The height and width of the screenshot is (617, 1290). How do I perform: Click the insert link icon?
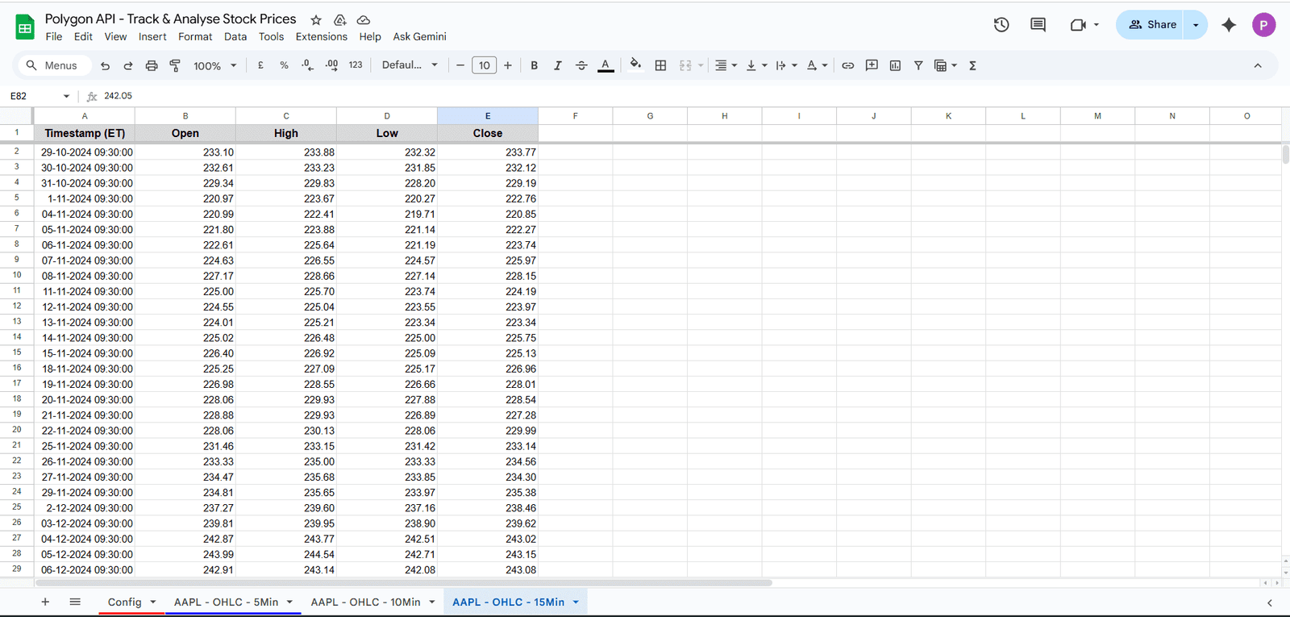coord(847,65)
